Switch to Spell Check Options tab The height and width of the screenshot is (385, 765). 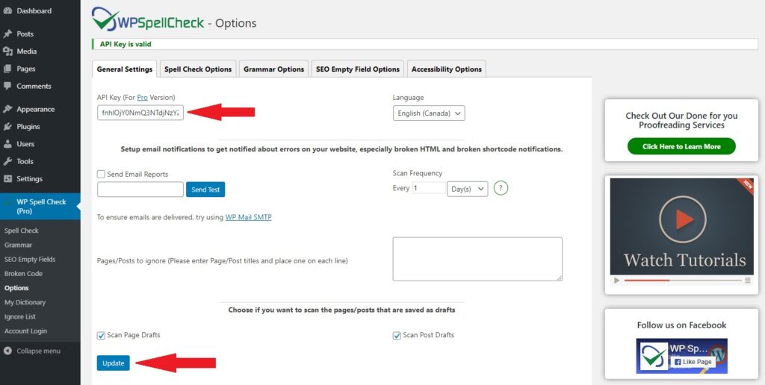point(198,69)
